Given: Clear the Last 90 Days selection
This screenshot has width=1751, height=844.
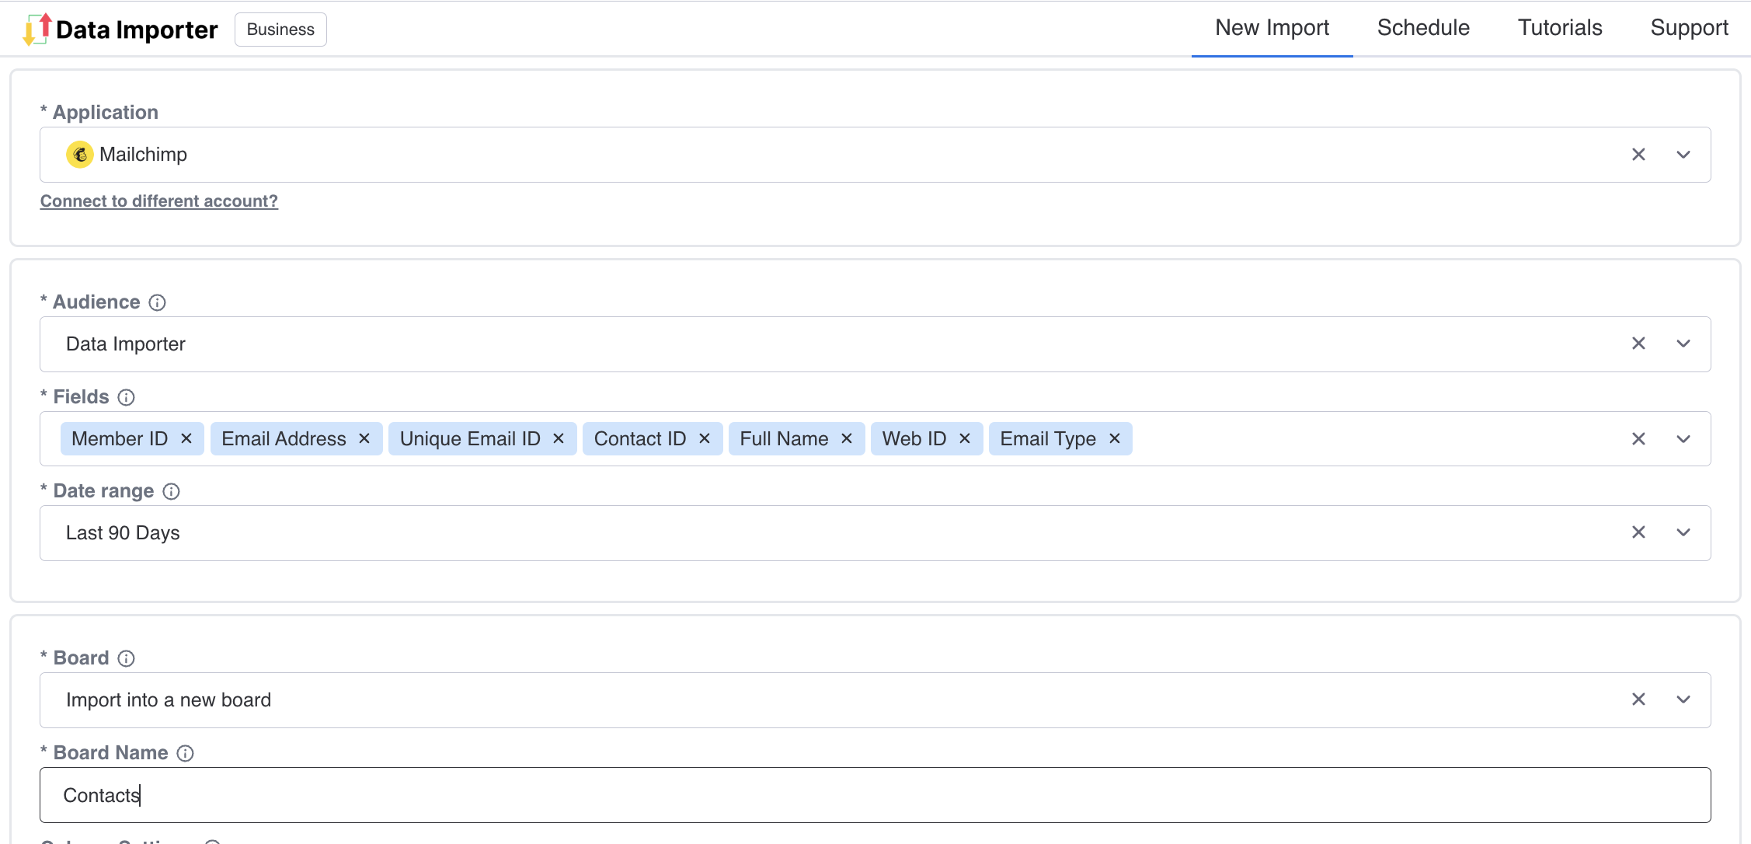Looking at the screenshot, I should 1638,532.
